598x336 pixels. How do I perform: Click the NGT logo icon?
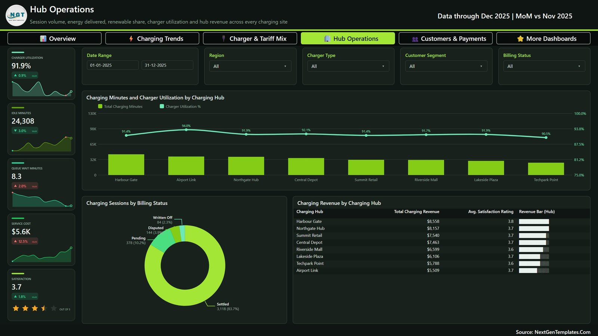(x=16, y=15)
